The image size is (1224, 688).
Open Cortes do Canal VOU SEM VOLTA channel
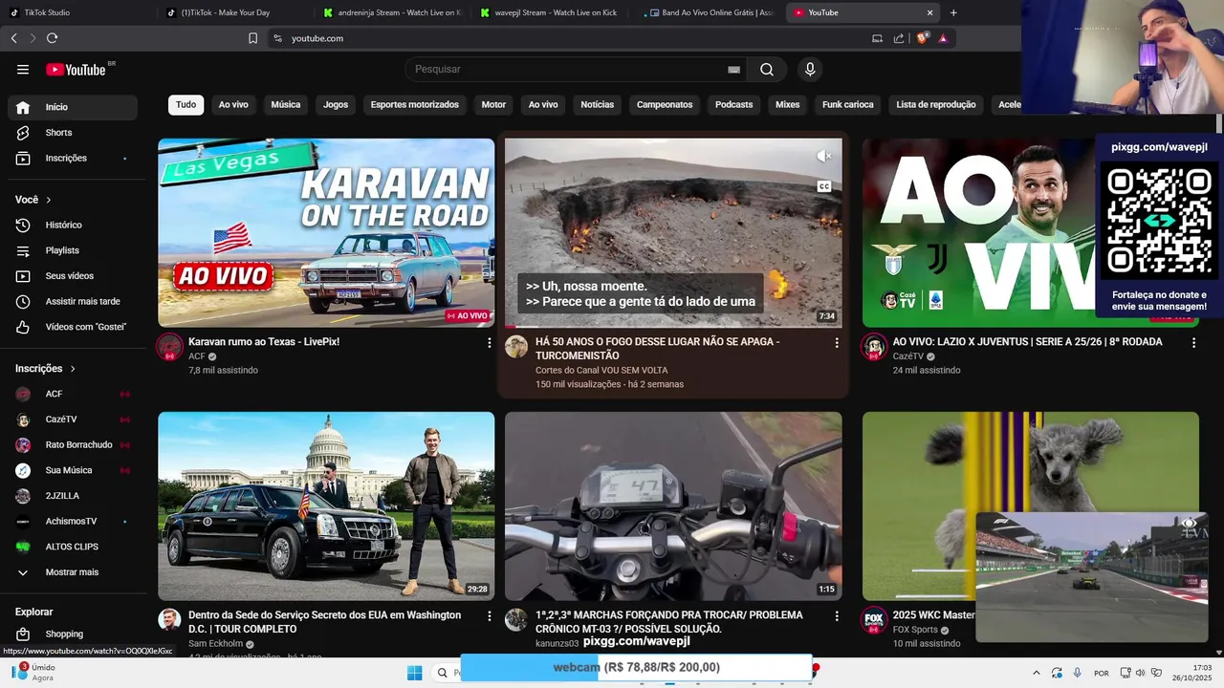coord(601,370)
